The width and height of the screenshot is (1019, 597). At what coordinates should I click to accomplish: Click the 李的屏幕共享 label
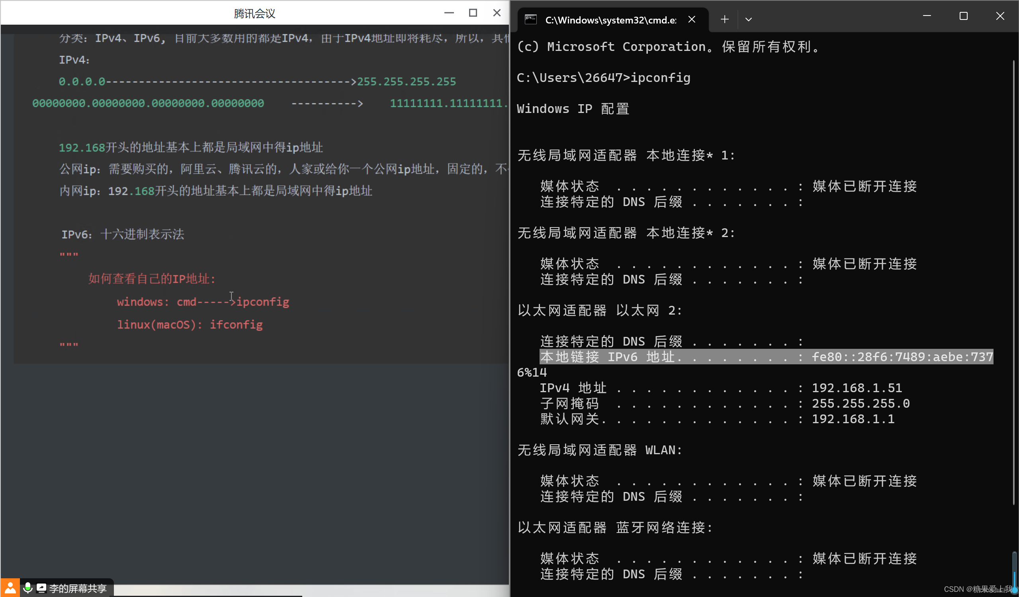click(78, 588)
